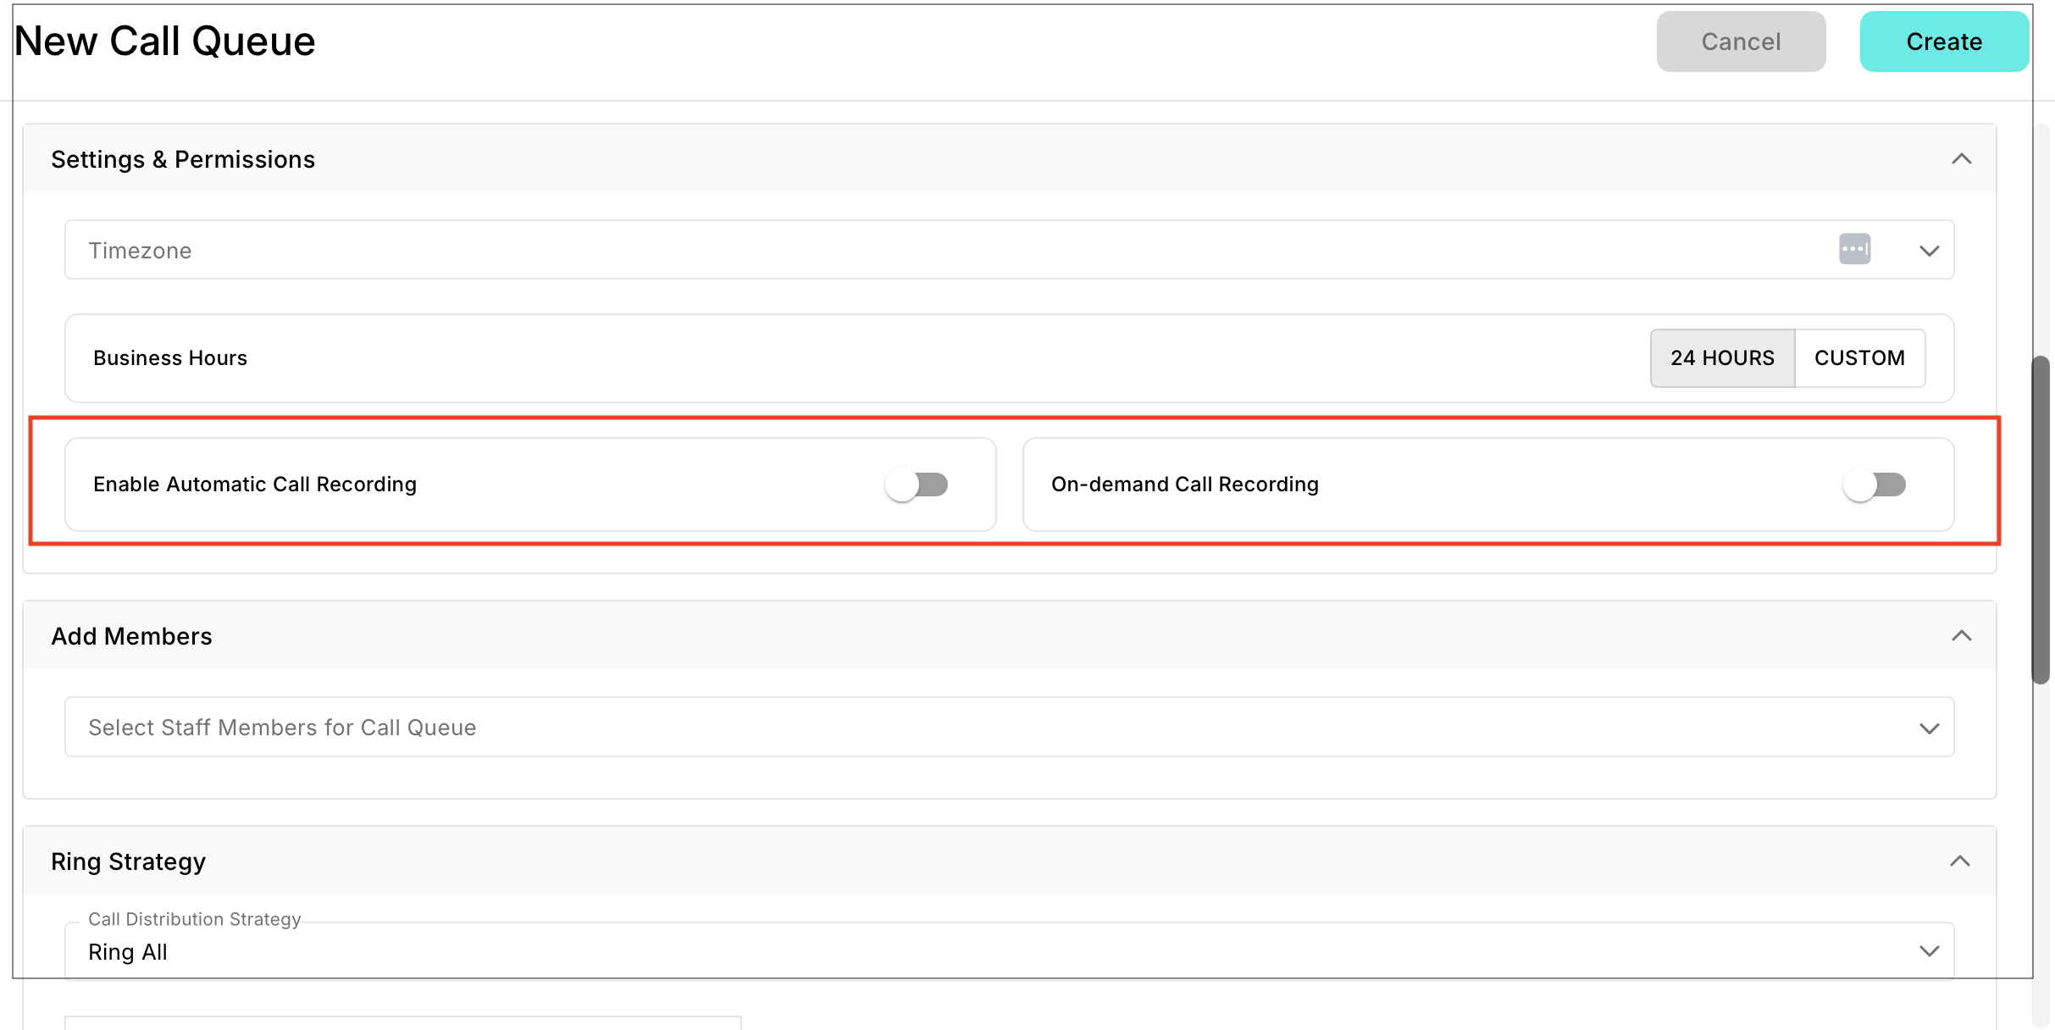Click the vertical scrollbar thumb

pyautogui.click(x=2041, y=518)
